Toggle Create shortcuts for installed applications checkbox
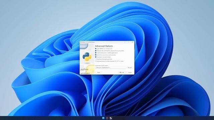Screen dimensions: 214x120 [x=96, y=53]
